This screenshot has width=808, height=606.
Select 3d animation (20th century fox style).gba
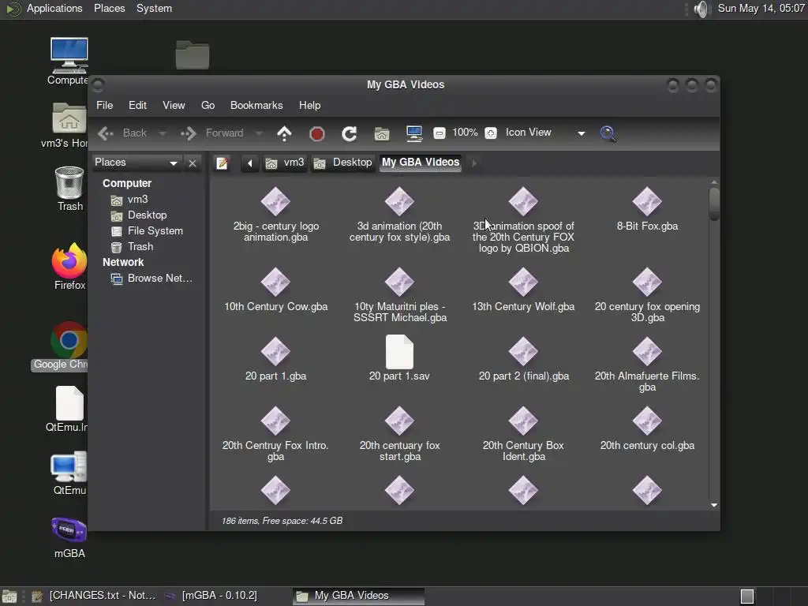399,215
